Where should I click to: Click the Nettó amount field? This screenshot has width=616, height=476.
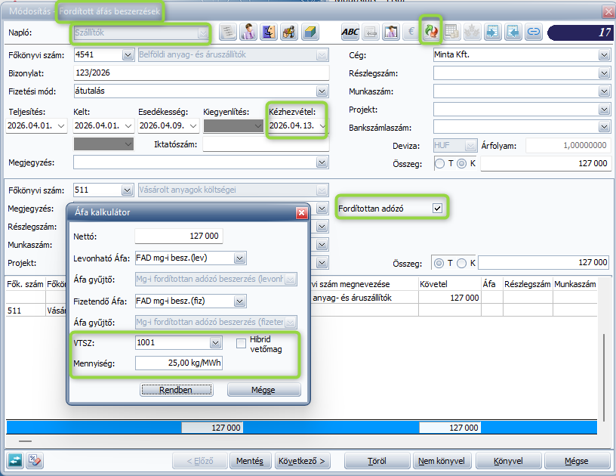[x=179, y=236]
